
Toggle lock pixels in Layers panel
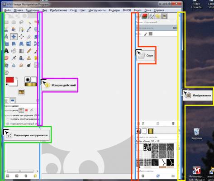(145, 34)
